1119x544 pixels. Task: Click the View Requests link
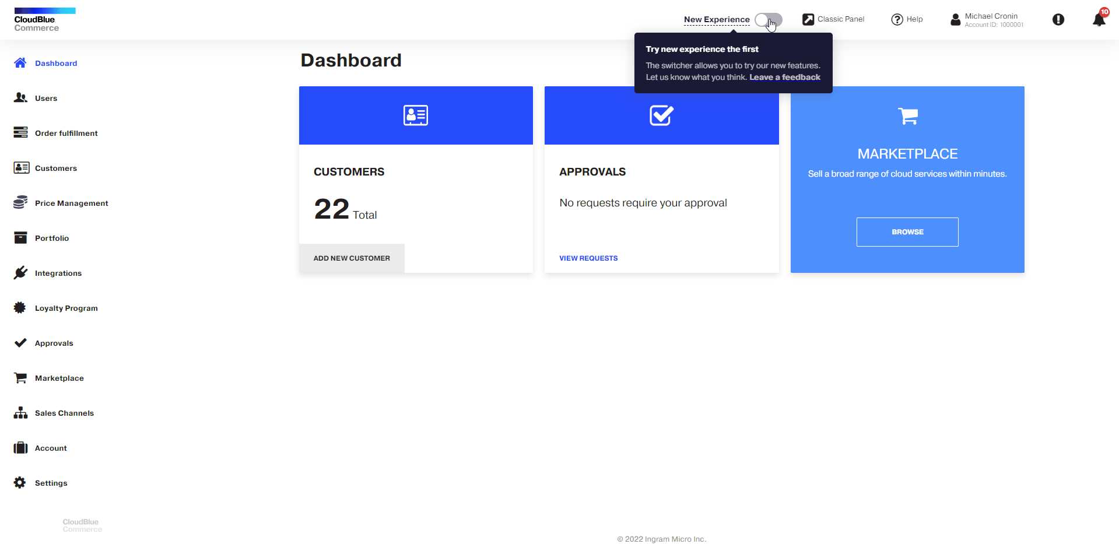pos(588,258)
